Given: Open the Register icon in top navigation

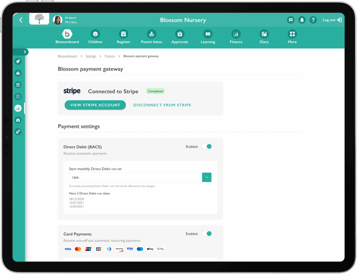Looking at the screenshot, I should [123, 34].
